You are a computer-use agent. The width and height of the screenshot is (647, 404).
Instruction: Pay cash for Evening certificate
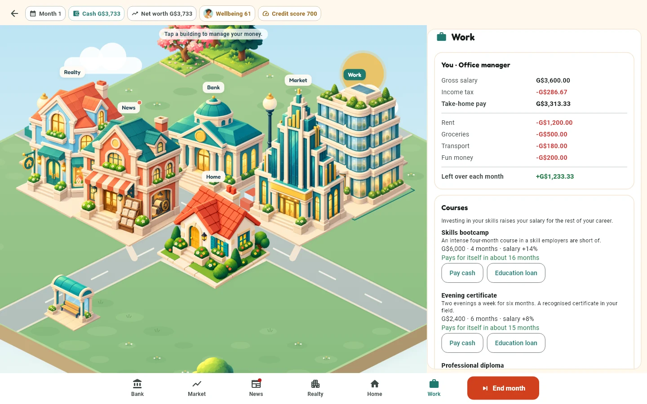coord(462,343)
